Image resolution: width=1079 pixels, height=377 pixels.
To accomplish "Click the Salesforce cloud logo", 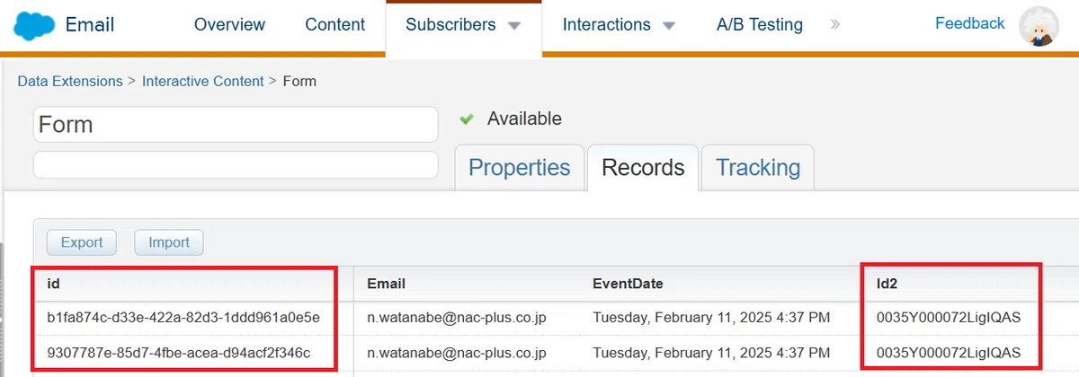I will coord(32,24).
